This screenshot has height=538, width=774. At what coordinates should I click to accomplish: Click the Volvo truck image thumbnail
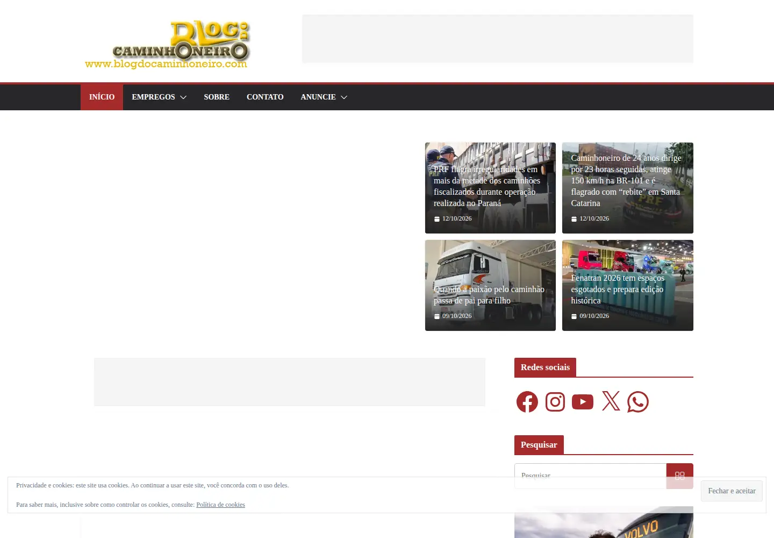point(604,522)
